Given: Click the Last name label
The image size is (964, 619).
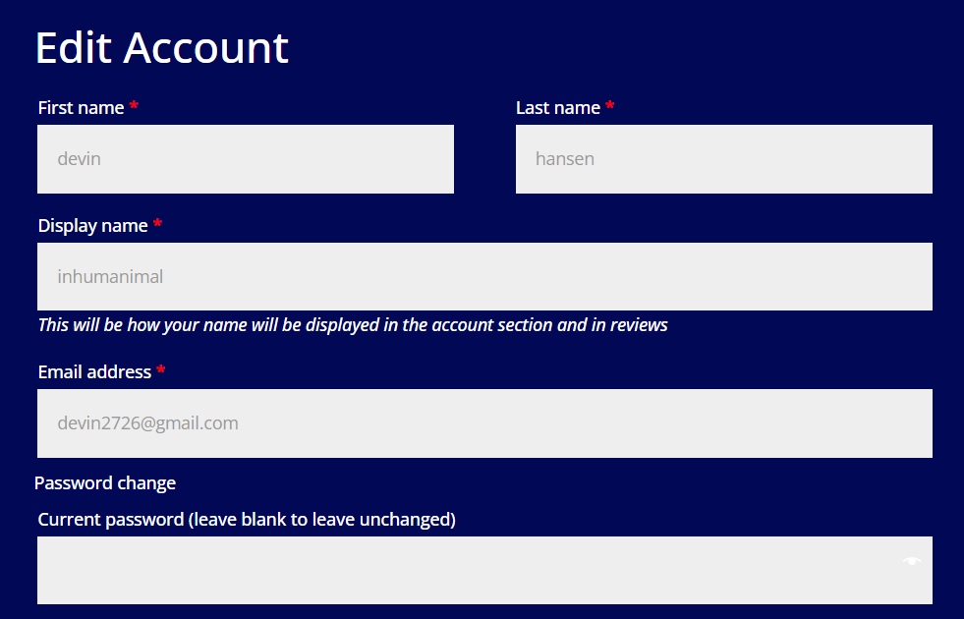Looking at the screenshot, I should [x=557, y=107].
